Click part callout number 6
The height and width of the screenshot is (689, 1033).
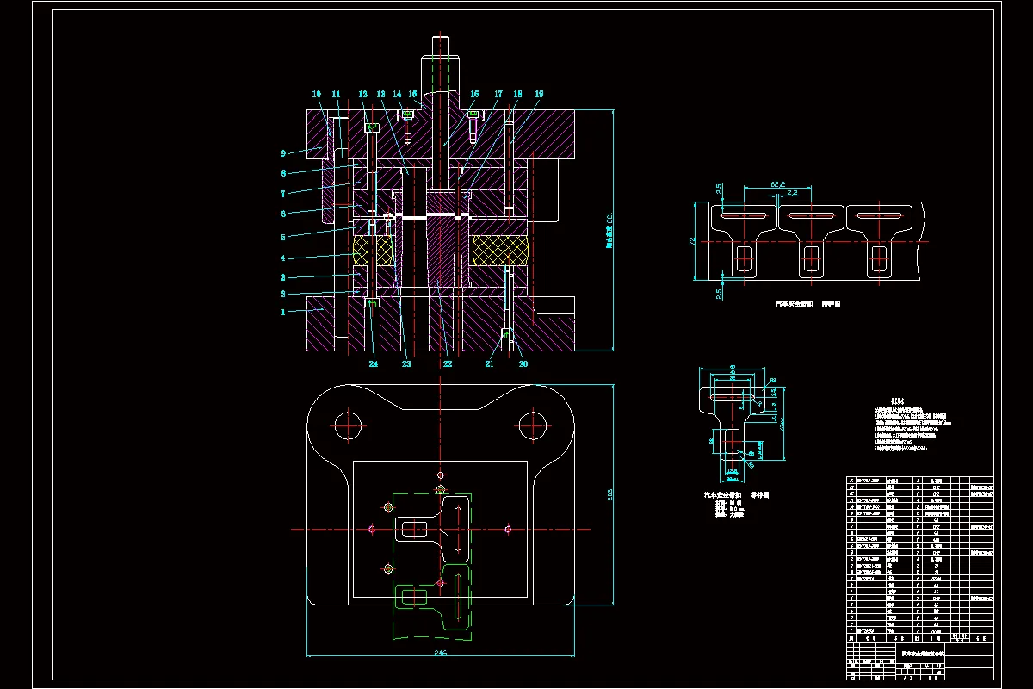click(x=282, y=214)
